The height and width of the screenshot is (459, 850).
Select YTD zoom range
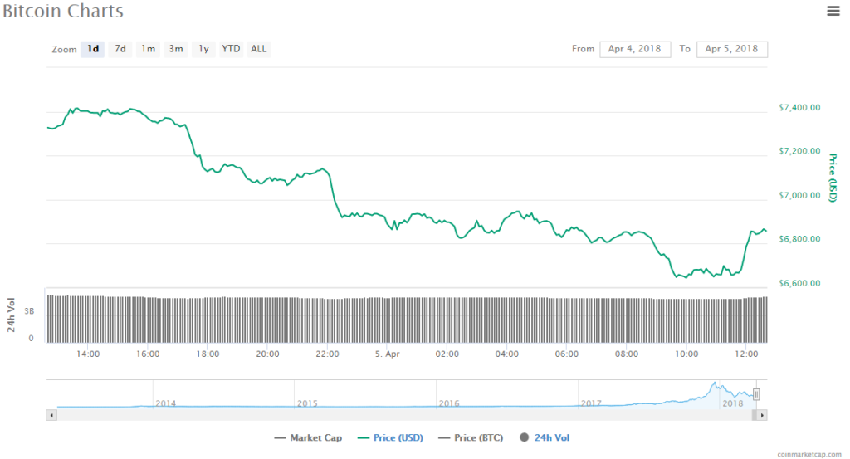231,49
